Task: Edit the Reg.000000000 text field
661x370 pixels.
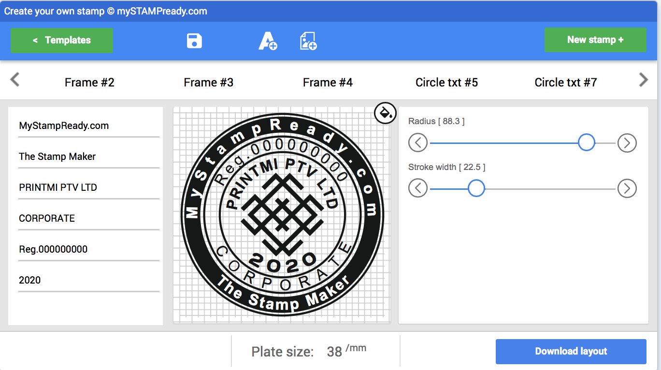Action: pos(89,250)
